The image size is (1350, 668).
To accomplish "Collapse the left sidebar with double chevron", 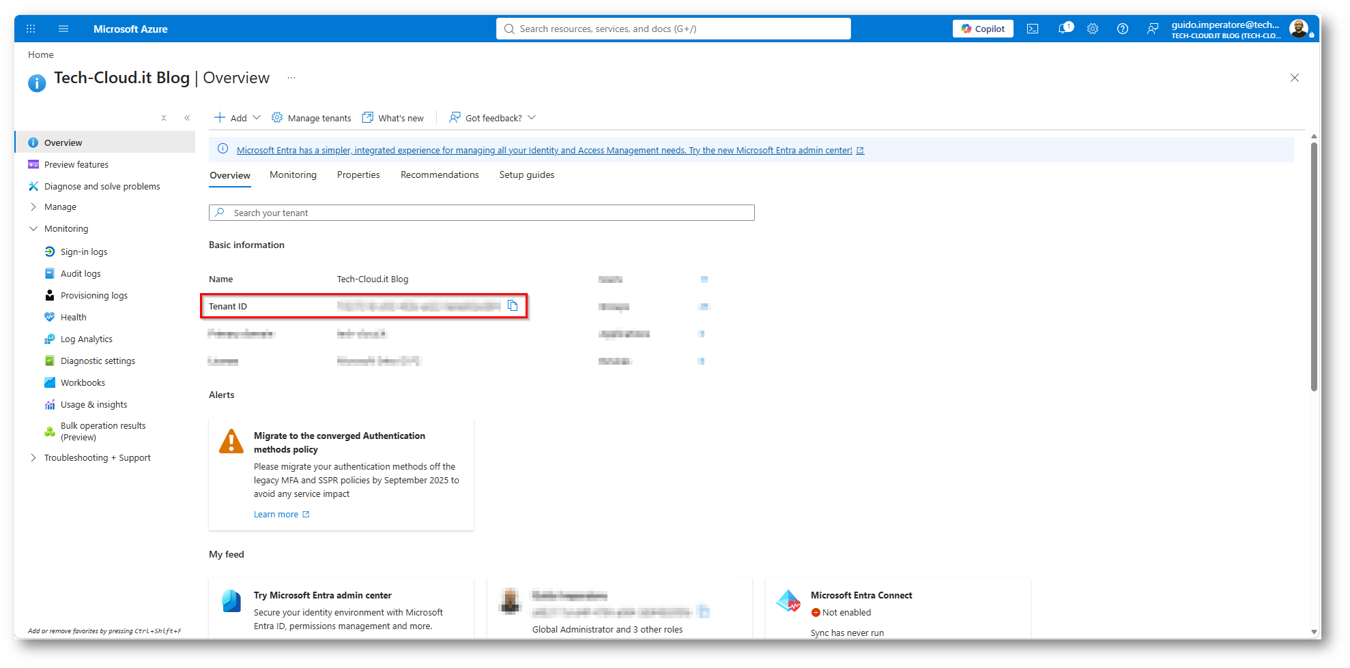I will point(187,118).
